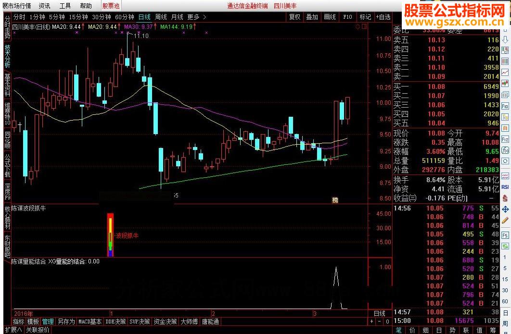Switch to the 月线 period tab

177,17
